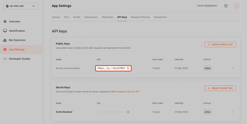Click HAVE FEEDBACK? link
This screenshot has width=247, height=124.
coord(207,6)
